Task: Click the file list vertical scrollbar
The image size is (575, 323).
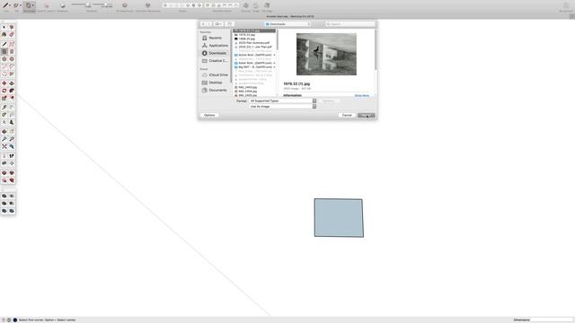Action: coord(277,39)
